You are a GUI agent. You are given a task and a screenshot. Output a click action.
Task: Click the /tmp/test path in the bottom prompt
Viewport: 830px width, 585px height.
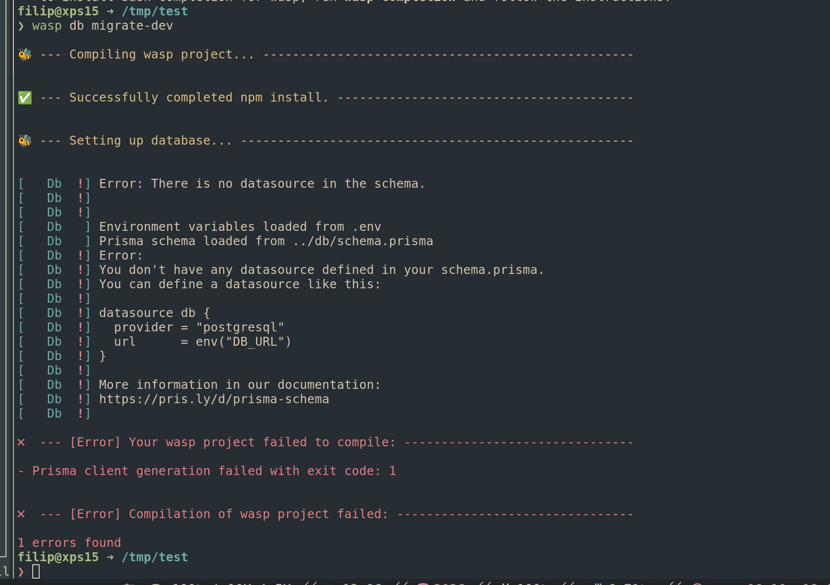coord(155,557)
